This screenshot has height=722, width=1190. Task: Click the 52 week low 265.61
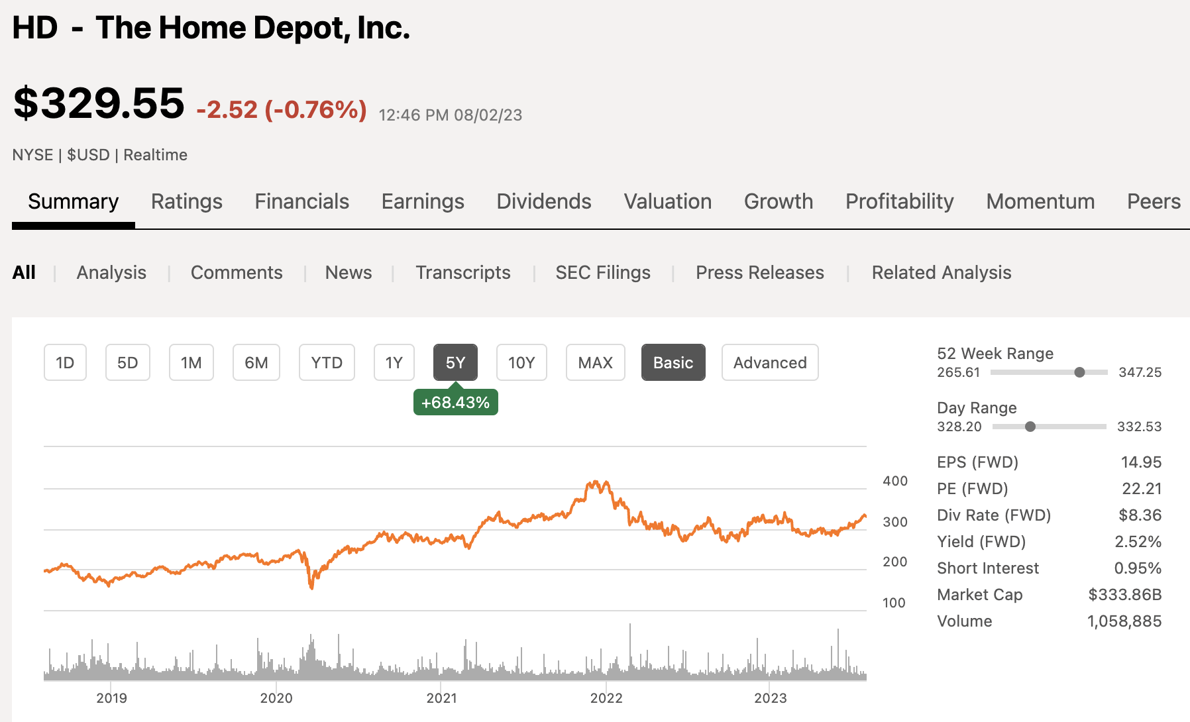click(x=958, y=372)
